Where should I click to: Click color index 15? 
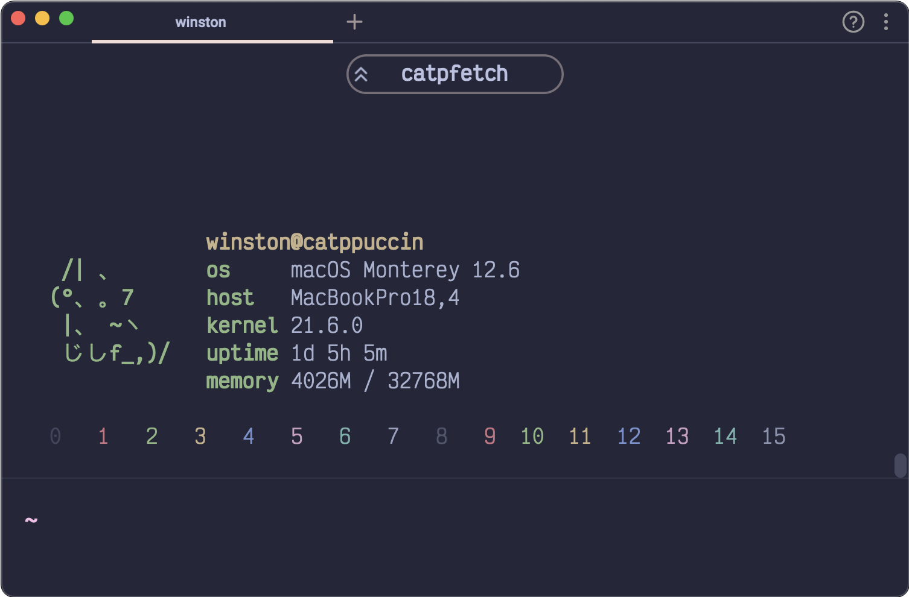[x=773, y=436]
